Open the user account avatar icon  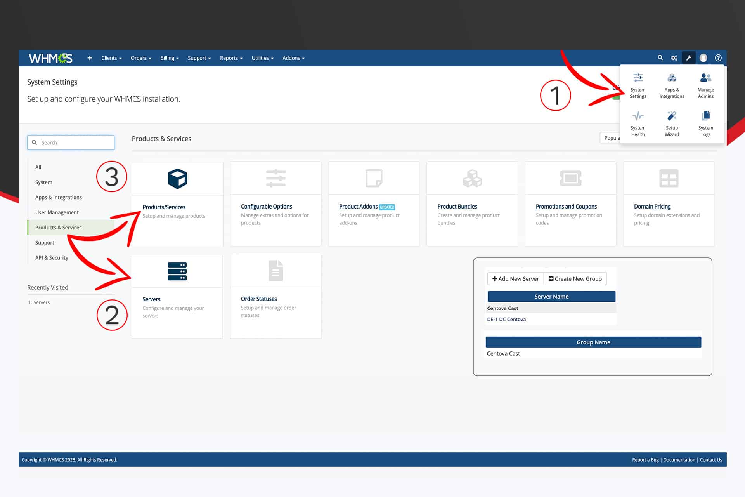703,58
